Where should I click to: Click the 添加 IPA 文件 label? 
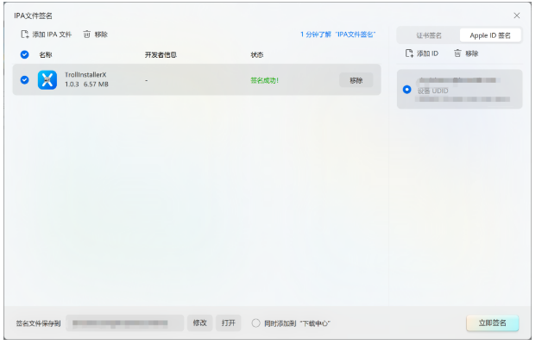pyautogui.click(x=53, y=34)
